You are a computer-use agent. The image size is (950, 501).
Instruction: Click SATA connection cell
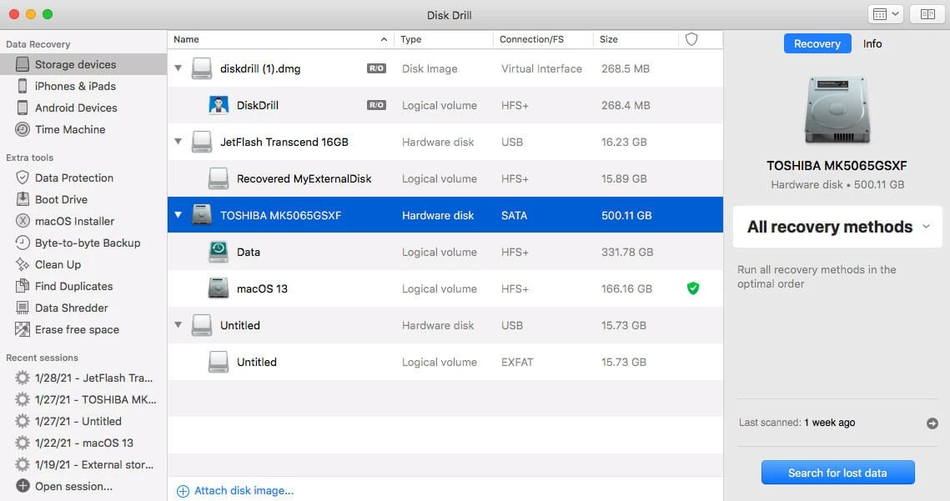tap(514, 215)
